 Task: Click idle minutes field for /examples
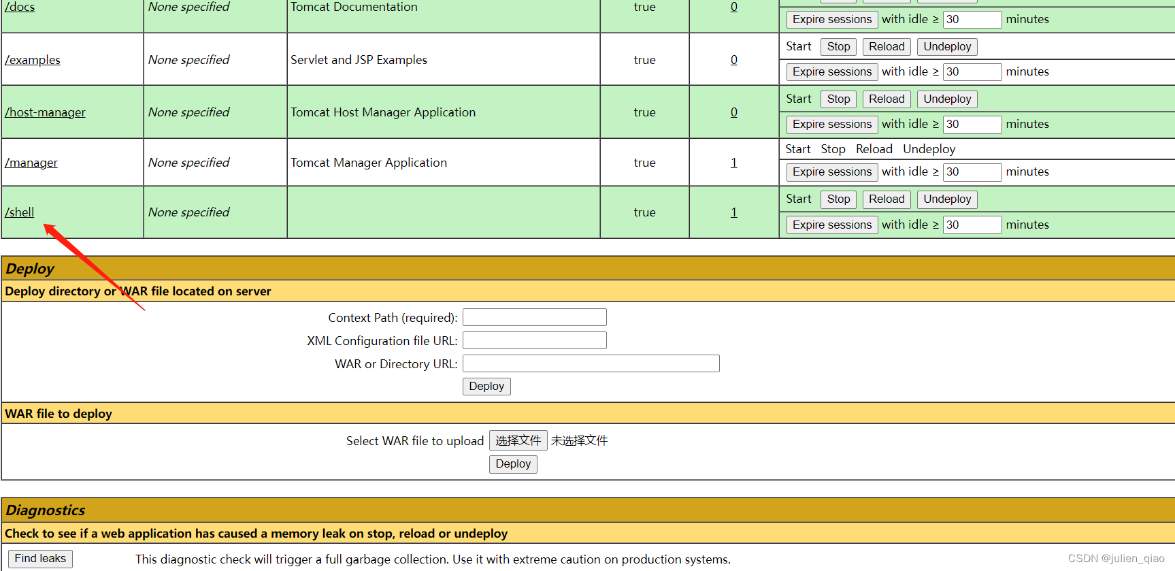[972, 72]
